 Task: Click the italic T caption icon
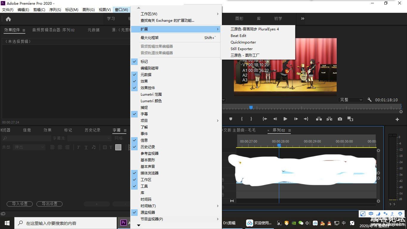click(x=78, y=147)
